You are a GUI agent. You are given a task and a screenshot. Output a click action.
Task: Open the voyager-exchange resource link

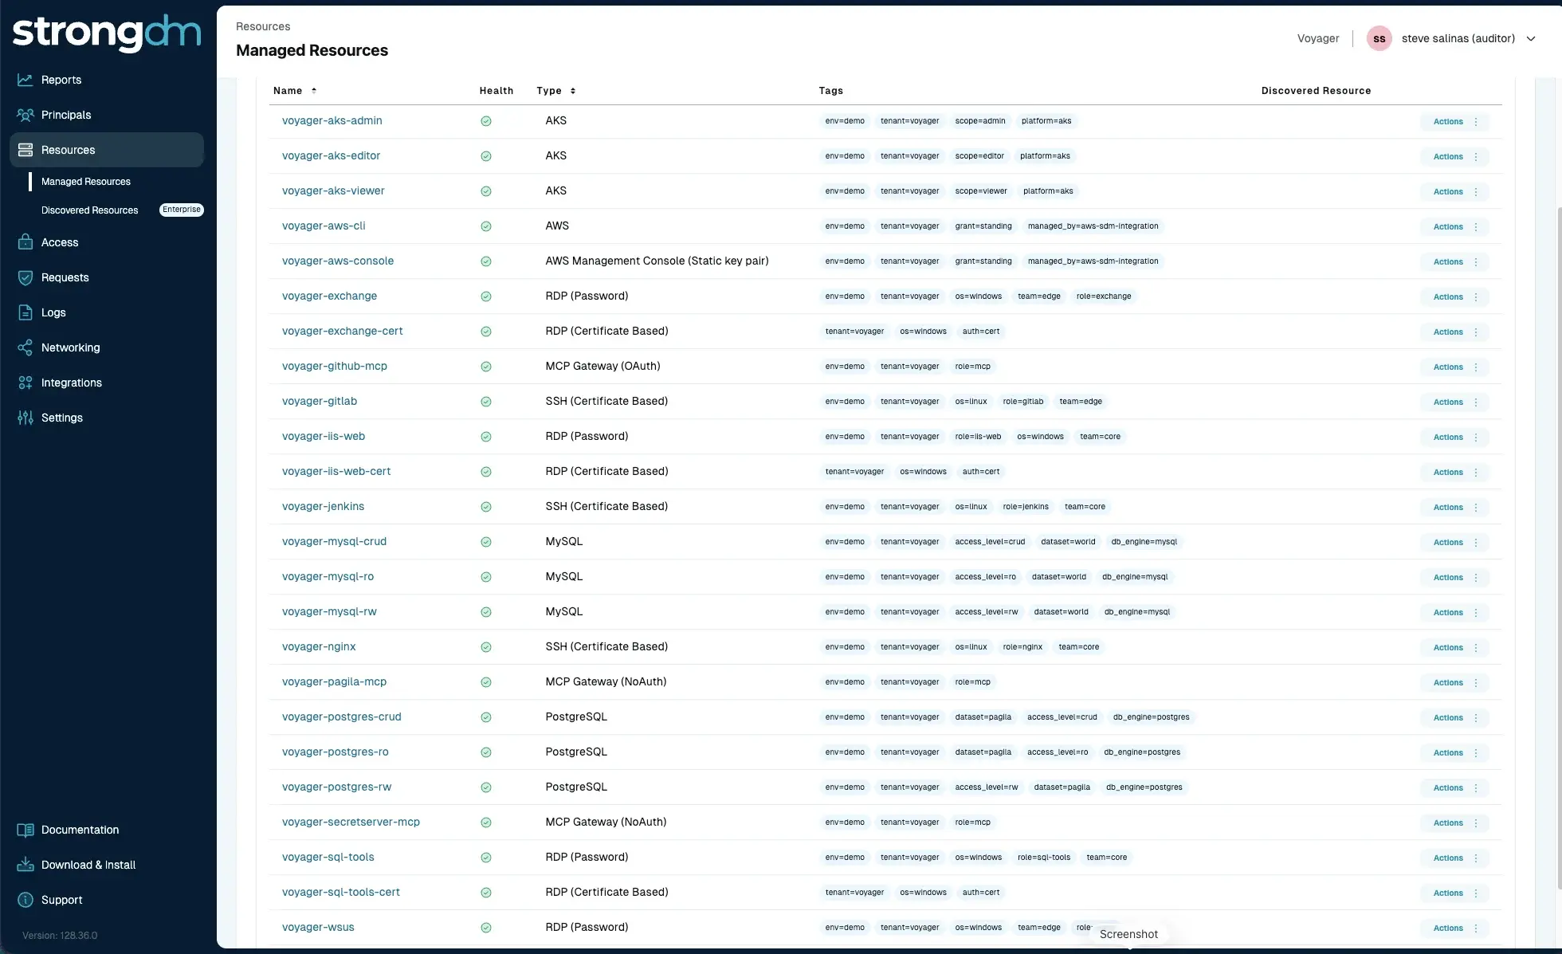tap(329, 296)
